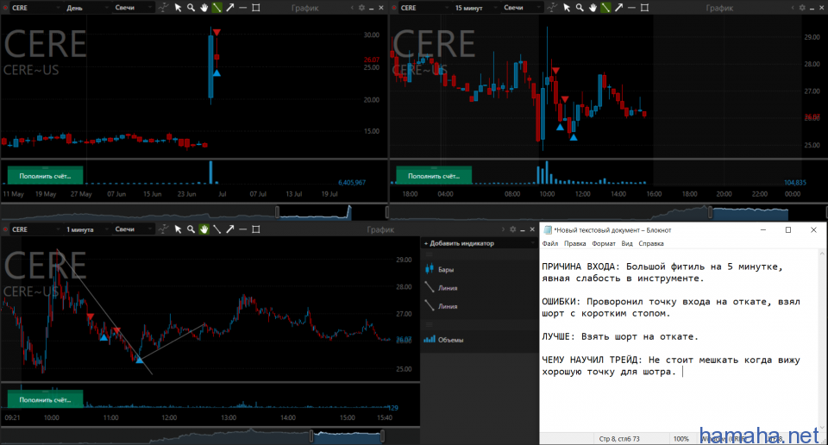
Task: Activate the magnifier in the 15-minute chart
Action: click(580, 8)
